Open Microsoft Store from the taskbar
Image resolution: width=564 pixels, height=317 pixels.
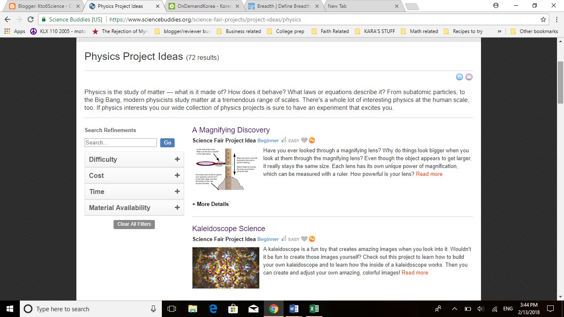[233, 309]
